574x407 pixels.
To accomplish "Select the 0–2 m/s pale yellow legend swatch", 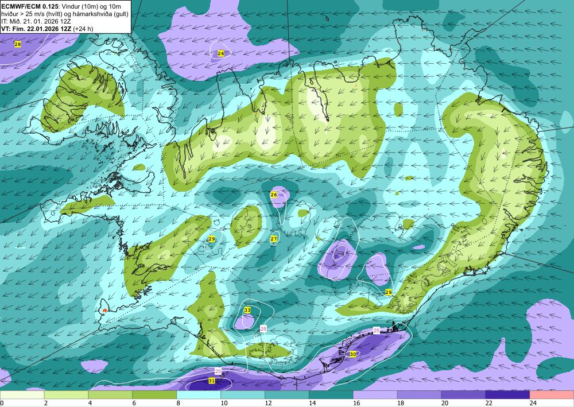I will (x=22, y=395).
